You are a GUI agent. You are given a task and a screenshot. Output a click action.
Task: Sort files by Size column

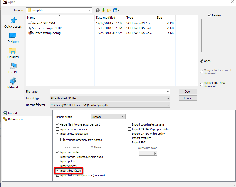coord(165,17)
